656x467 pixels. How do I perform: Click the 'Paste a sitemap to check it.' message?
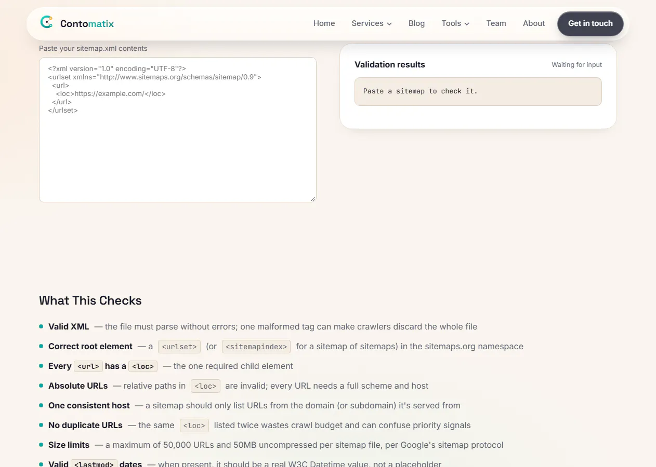[478, 91]
